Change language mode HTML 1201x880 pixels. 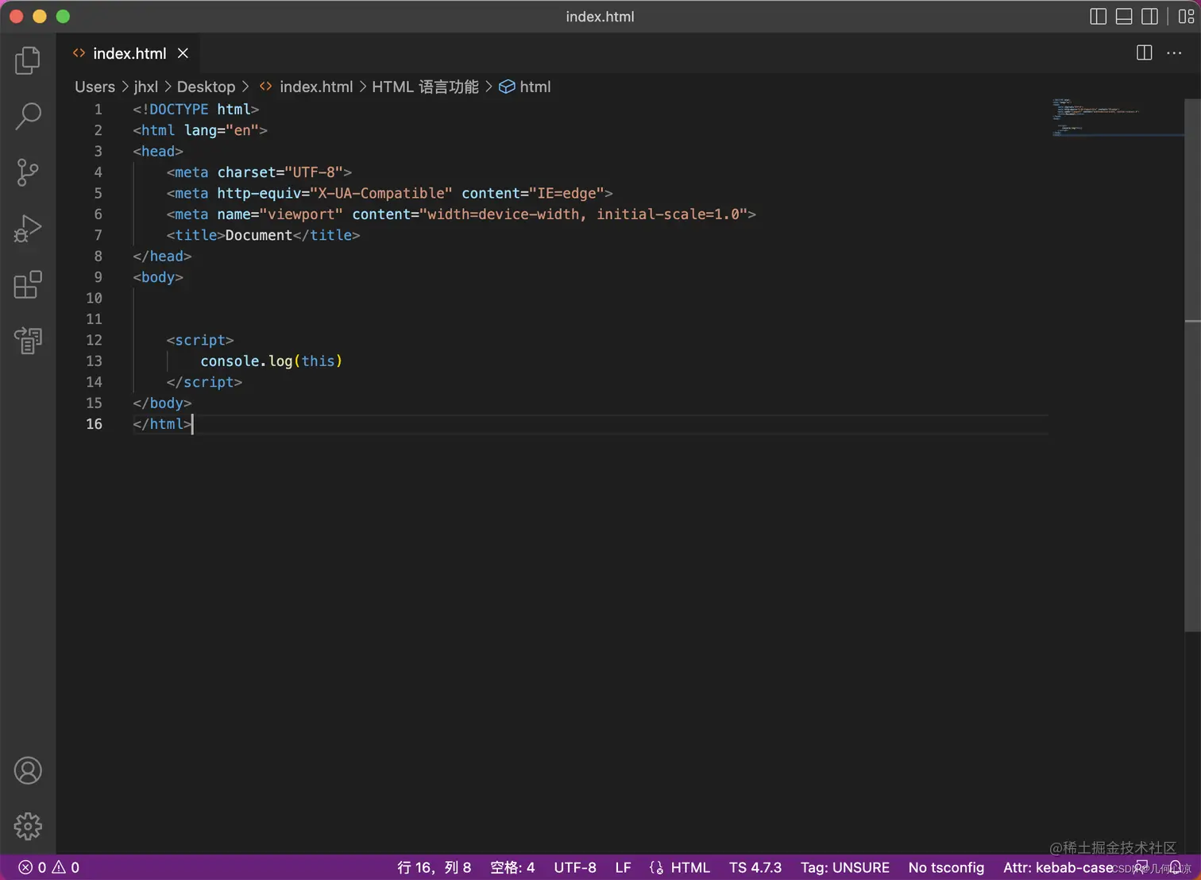[690, 867]
